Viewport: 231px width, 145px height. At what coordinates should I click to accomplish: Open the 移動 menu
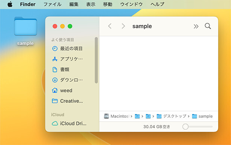pos(108,4)
